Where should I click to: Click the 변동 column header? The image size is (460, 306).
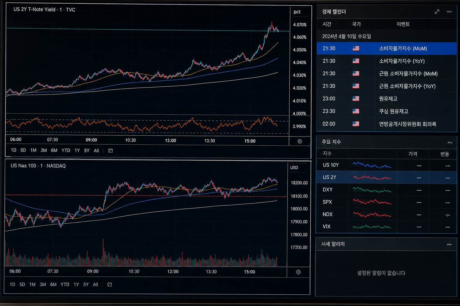[445, 154]
